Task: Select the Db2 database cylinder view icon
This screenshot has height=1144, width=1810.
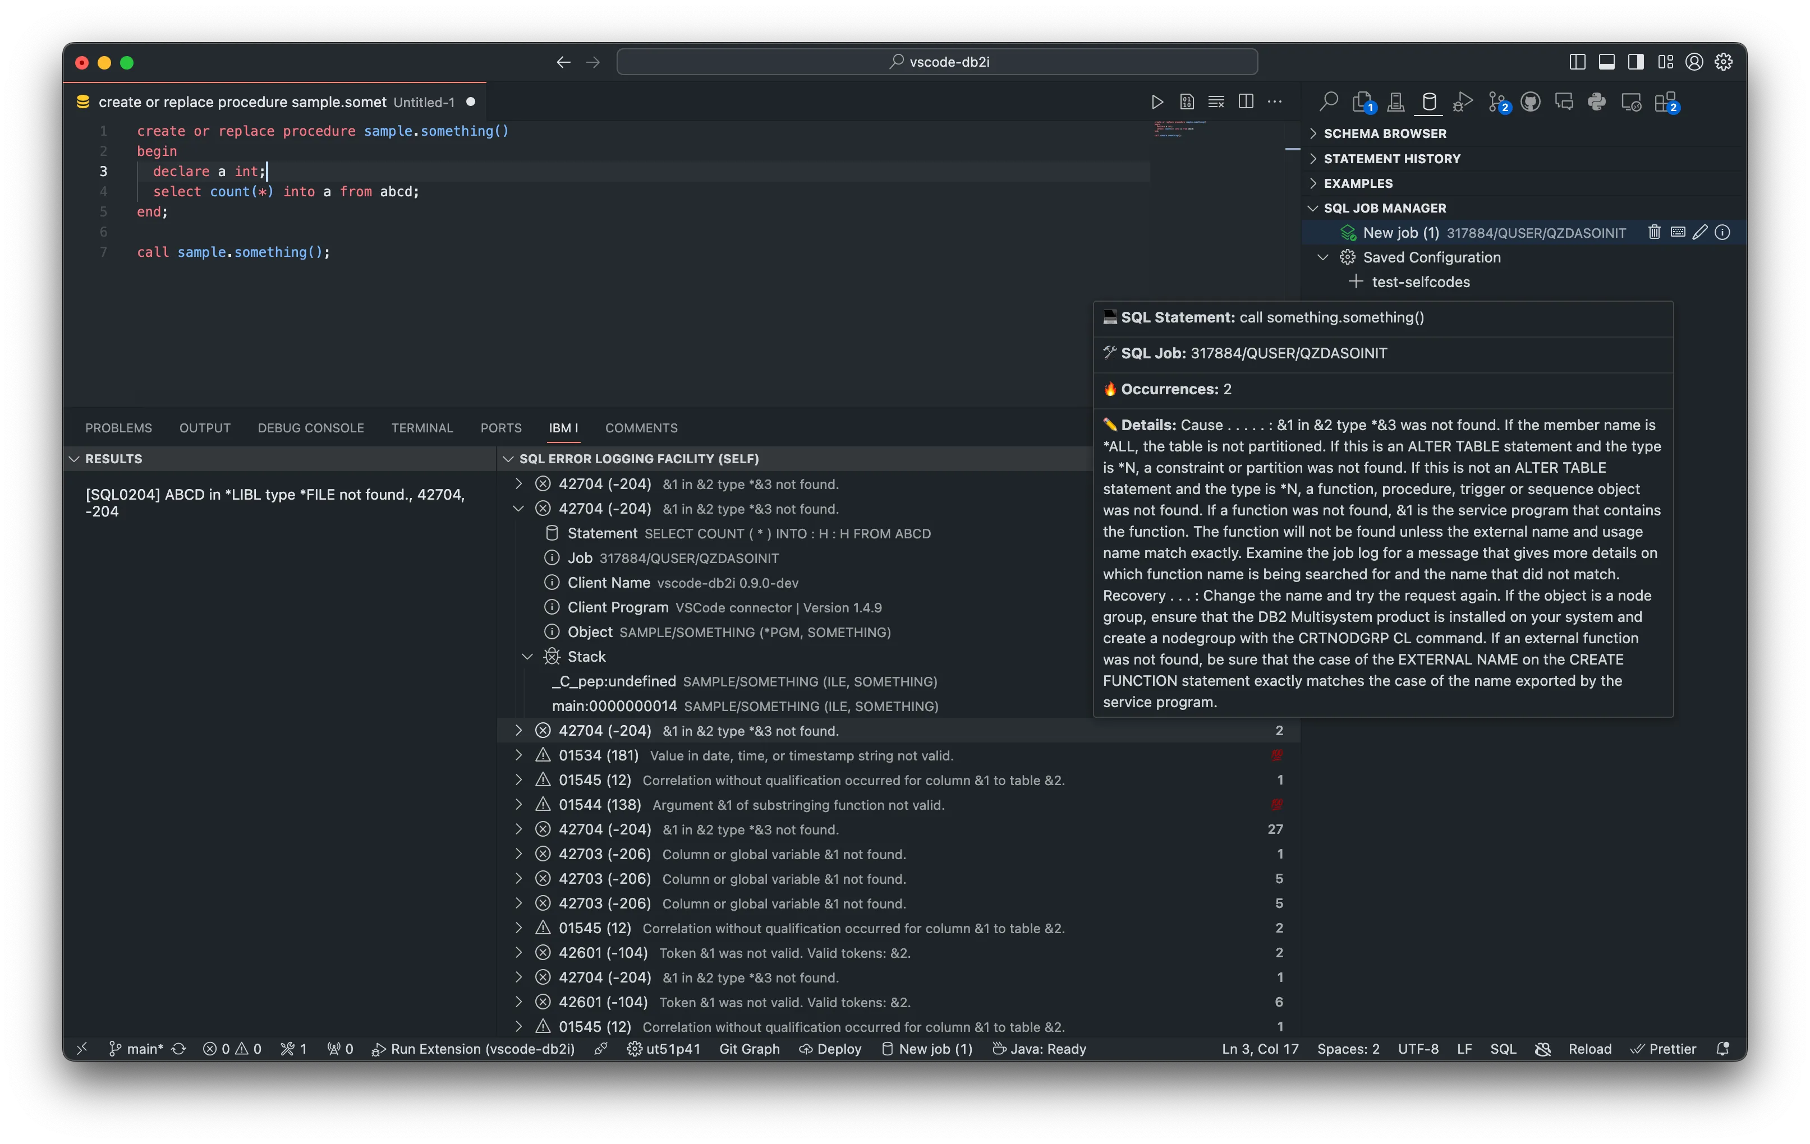Action: pyautogui.click(x=1429, y=102)
